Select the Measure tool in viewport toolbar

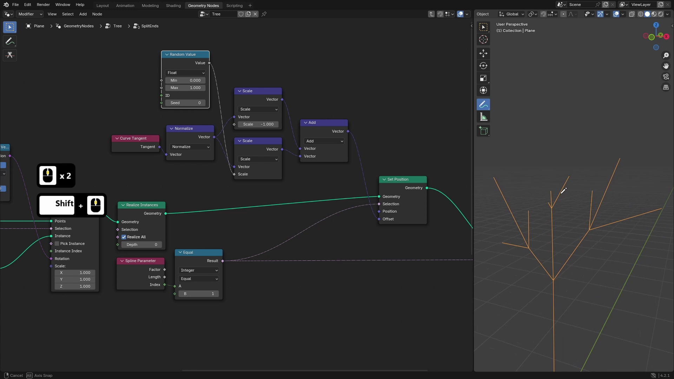(483, 117)
